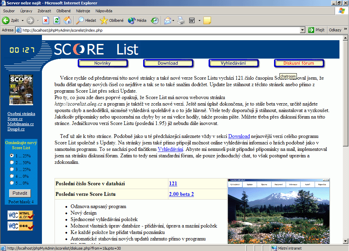Click the yellow note discussion icon
The height and width of the screenshot is (251, 349).
207,20
